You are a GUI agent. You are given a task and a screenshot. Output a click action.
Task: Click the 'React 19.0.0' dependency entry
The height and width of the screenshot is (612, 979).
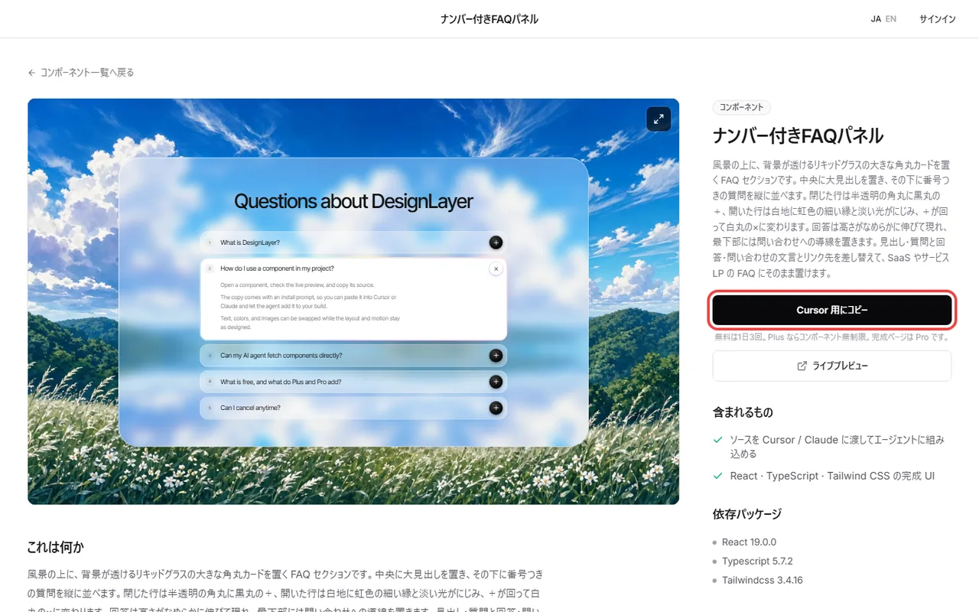coord(749,542)
